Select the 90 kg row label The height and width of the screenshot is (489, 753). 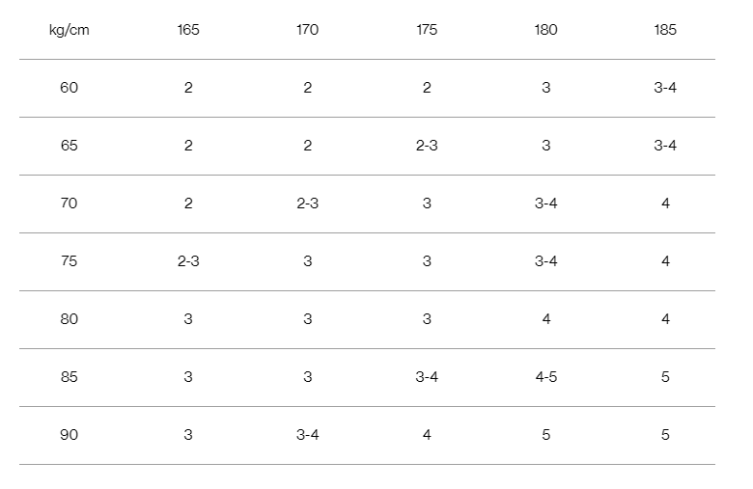(x=69, y=435)
